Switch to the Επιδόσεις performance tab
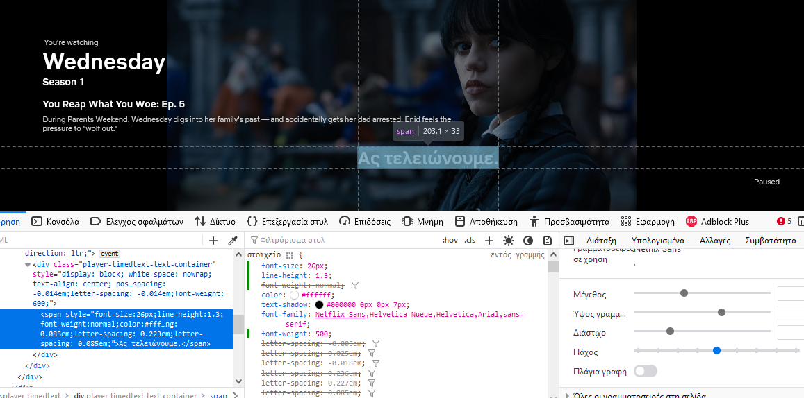Viewport: 804px width, 398px height. point(365,221)
